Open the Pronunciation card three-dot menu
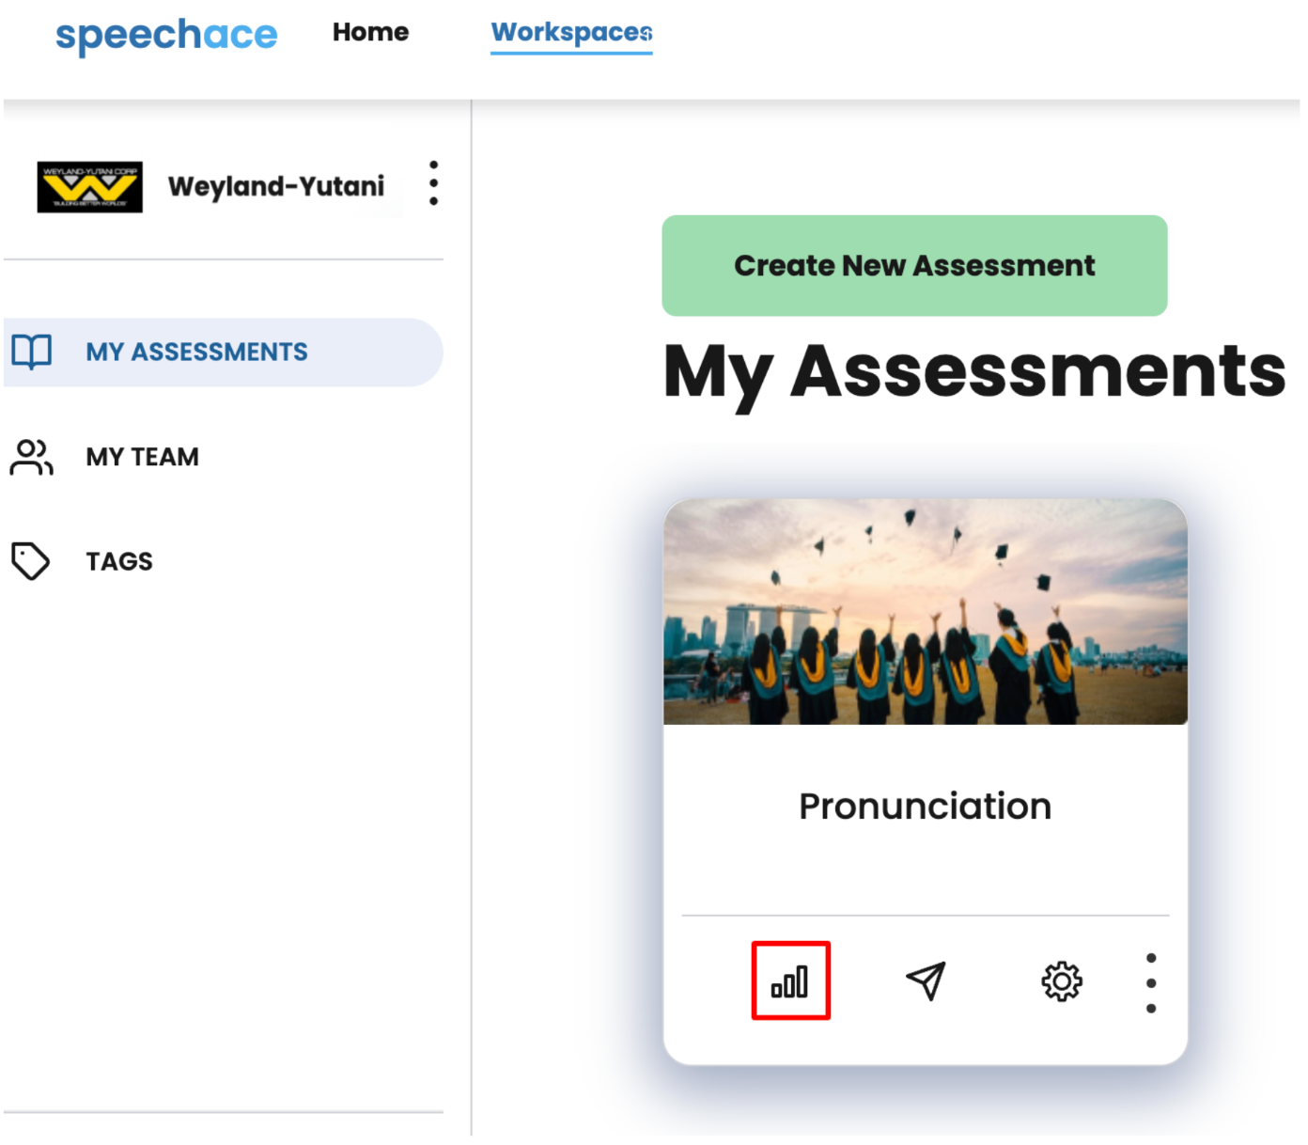This screenshot has width=1308, height=1145. coord(1151,983)
